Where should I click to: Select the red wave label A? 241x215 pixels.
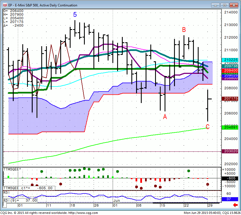165,117
